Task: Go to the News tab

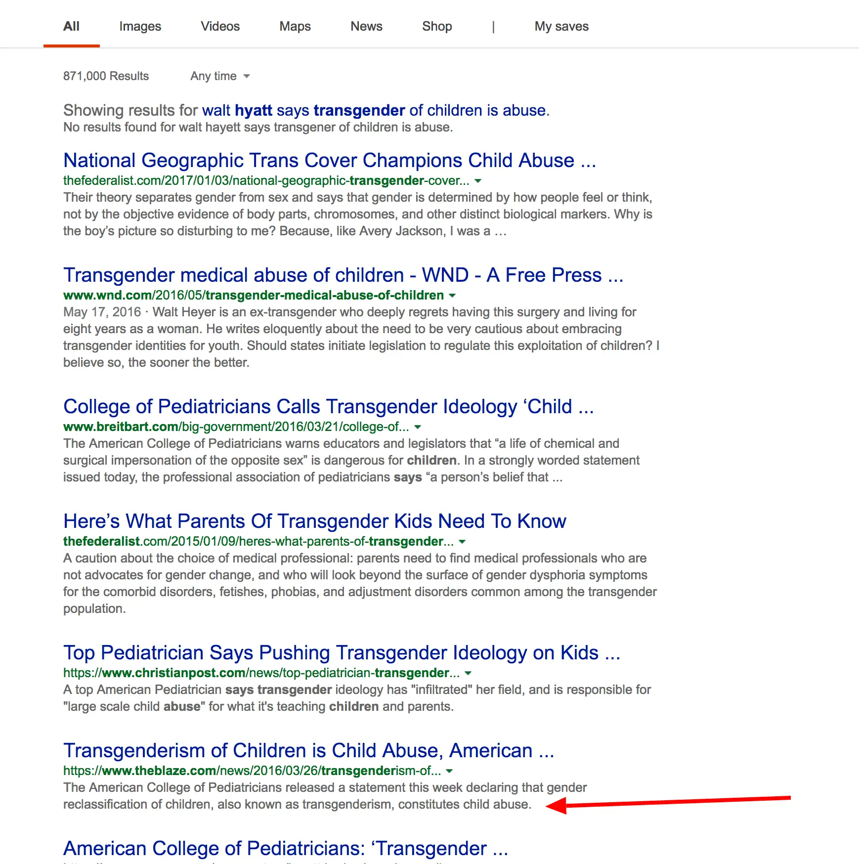Action: [x=366, y=26]
